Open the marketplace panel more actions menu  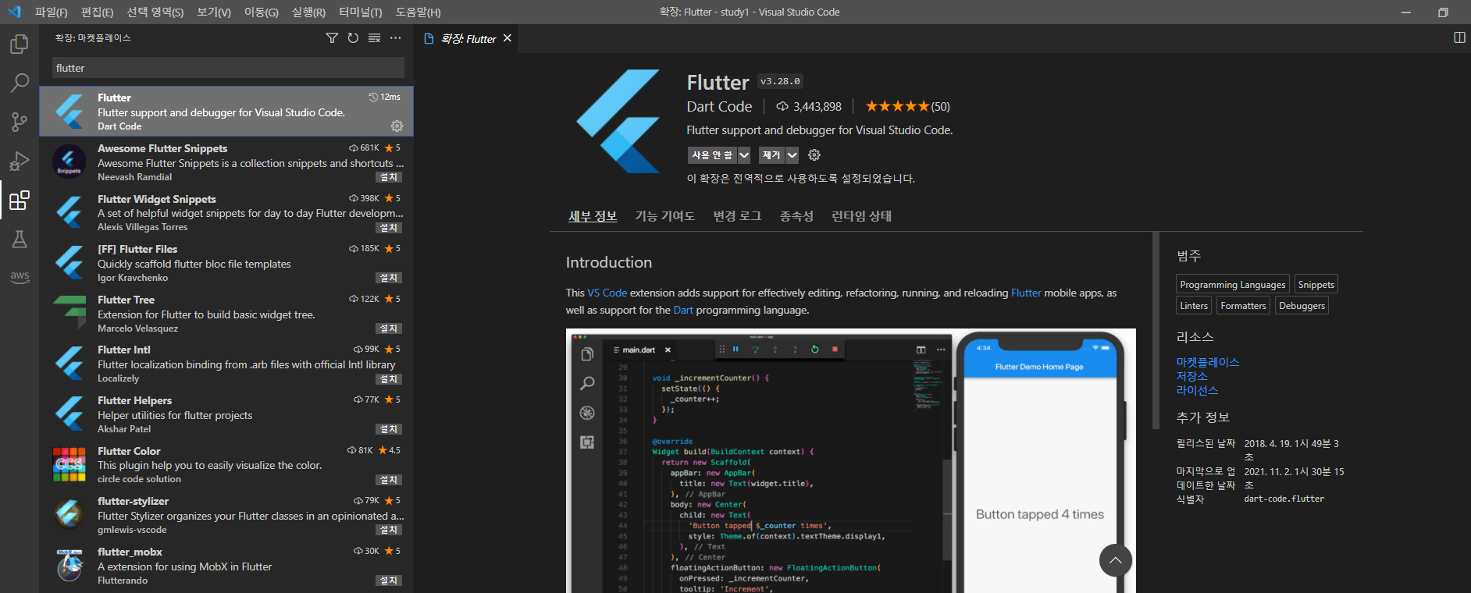(396, 37)
